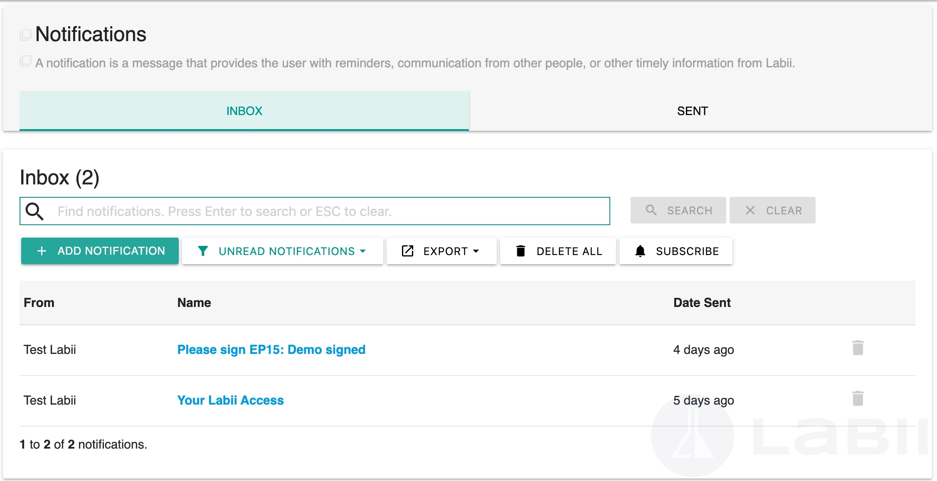Open 'Please sign EP15: Demo signed' link
Image resolution: width=937 pixels, height=481 pixels.
click(271, 350)
